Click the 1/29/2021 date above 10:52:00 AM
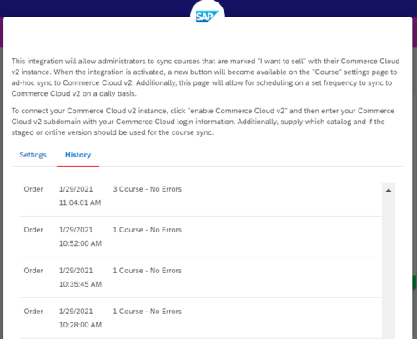The image size is (417, 339). click(76, 230)
